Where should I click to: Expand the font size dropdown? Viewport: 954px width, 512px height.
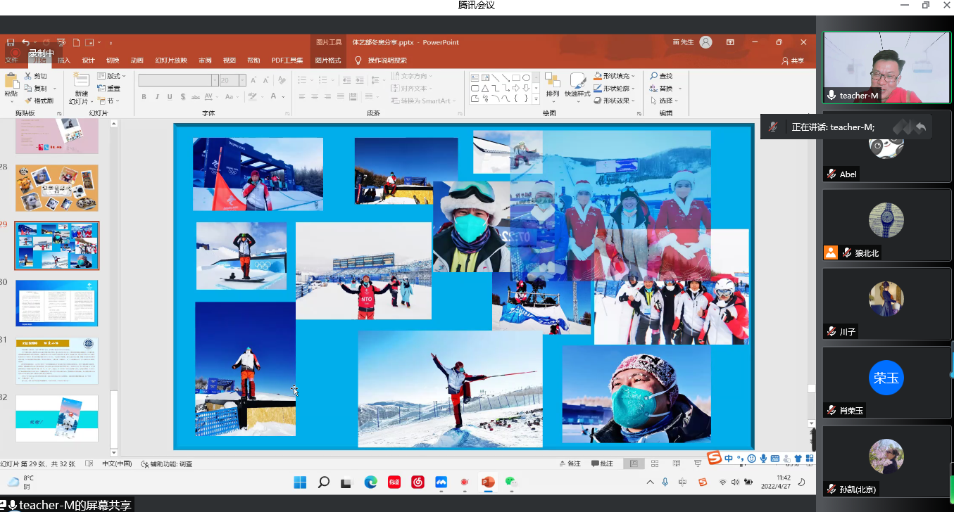242,80
